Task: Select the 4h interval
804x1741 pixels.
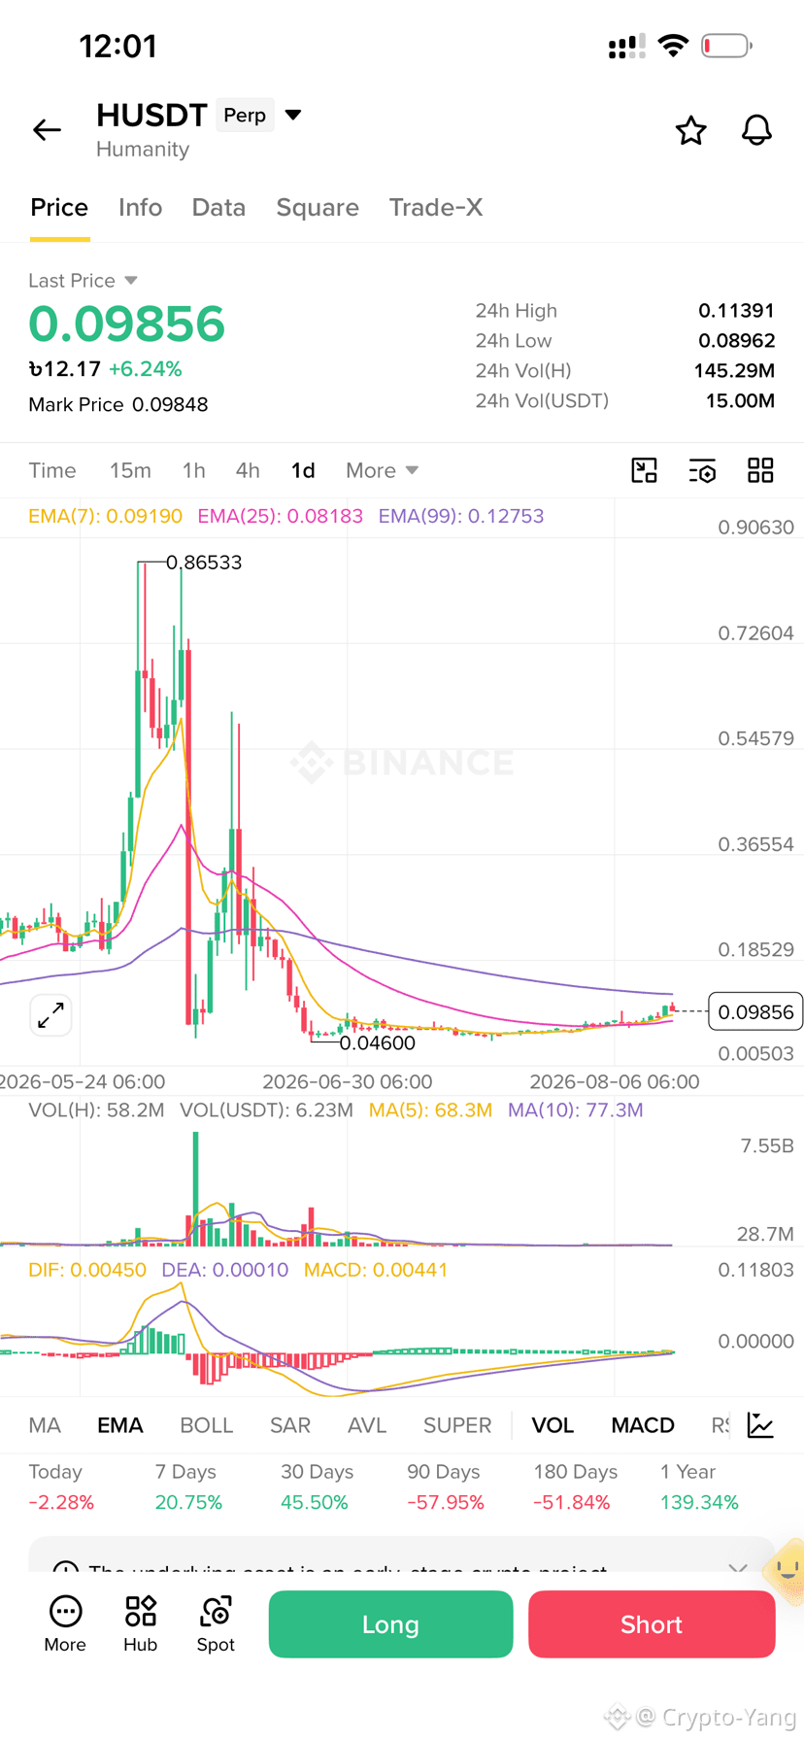Action: [248, 470]
